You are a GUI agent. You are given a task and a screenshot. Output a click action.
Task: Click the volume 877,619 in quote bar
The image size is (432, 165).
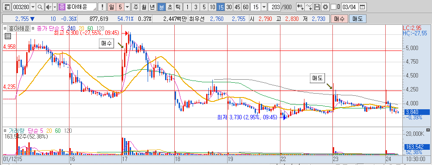pyautogui.click(x=99, y=19)
